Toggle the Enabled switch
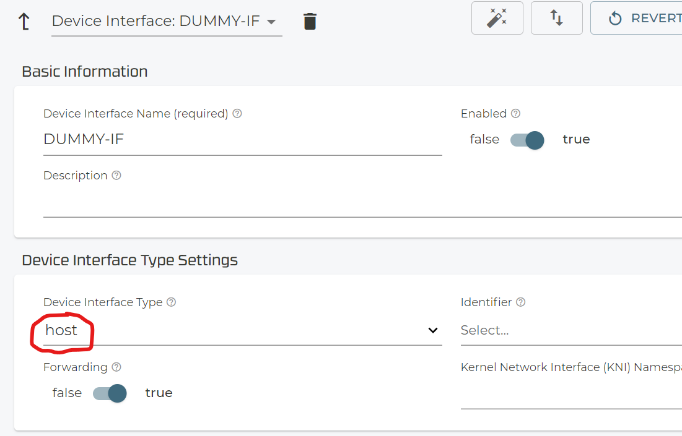This screenshot has height=436, width=682. (x=527, y=140)
